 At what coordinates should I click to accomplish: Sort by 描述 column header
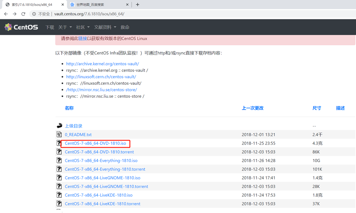340,108
